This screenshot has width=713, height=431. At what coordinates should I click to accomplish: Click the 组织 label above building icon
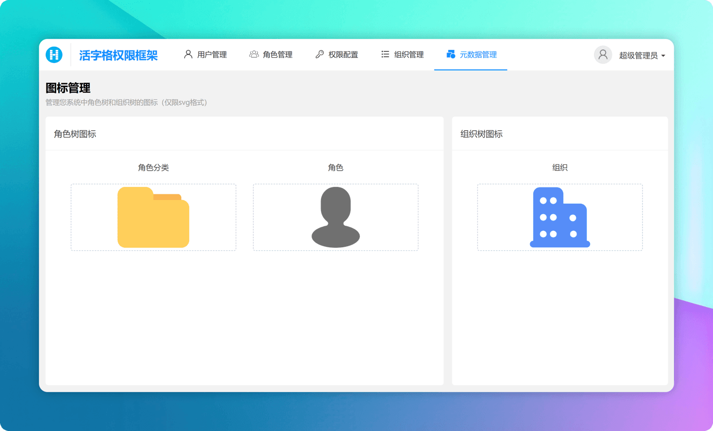tap(560, 167)
